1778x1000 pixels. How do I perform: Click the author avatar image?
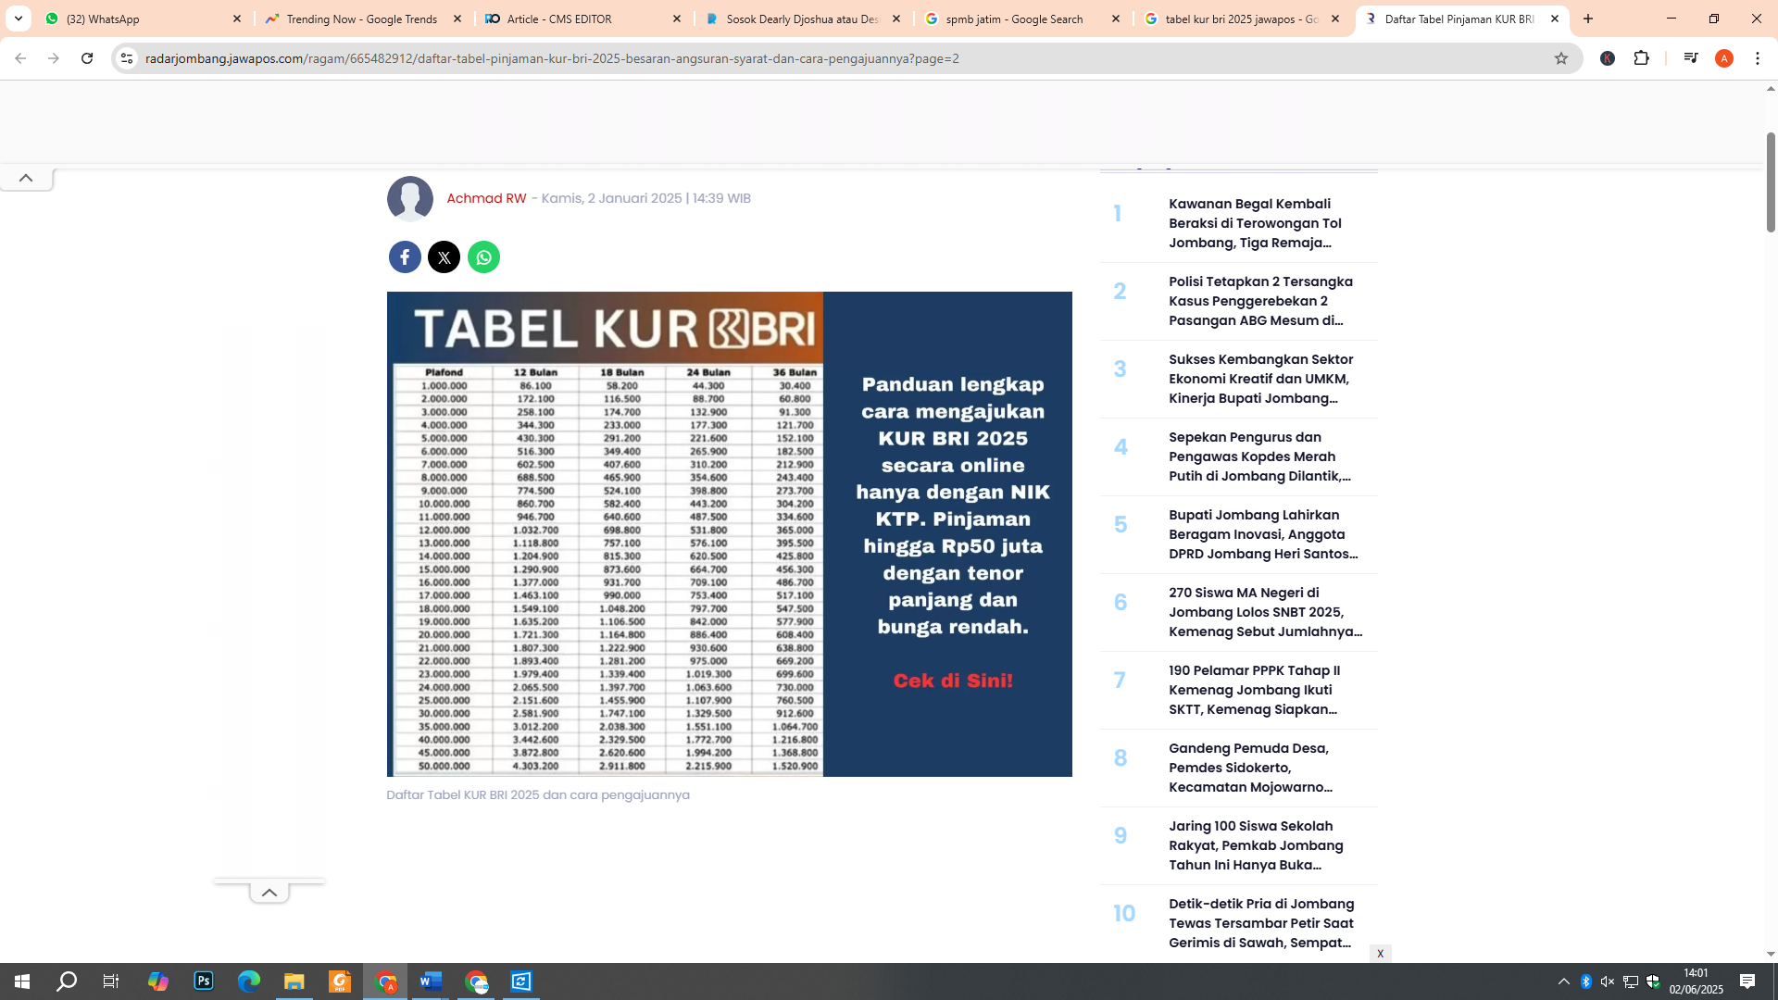(x=410, y=198)
